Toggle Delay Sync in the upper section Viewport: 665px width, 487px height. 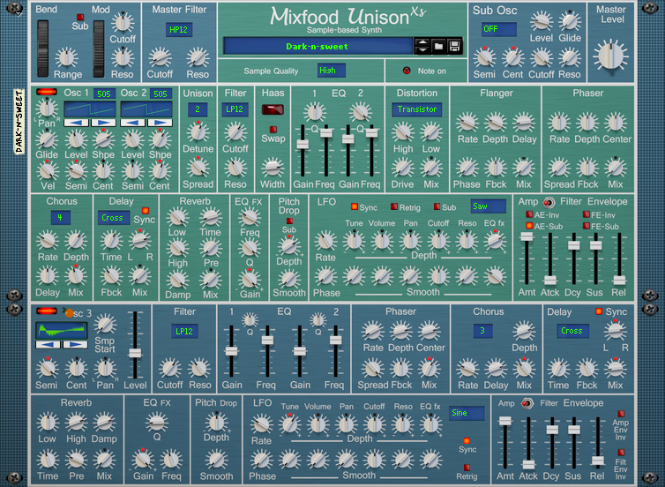(x=145, y=210)
